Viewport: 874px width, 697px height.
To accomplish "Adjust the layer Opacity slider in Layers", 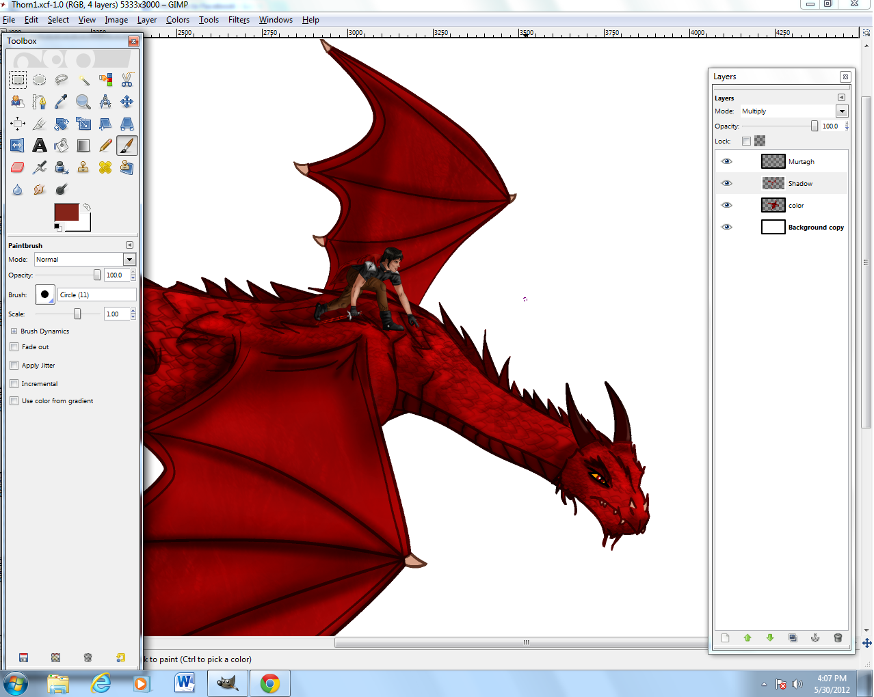I will pyautogui.click(x=780, y=126).
